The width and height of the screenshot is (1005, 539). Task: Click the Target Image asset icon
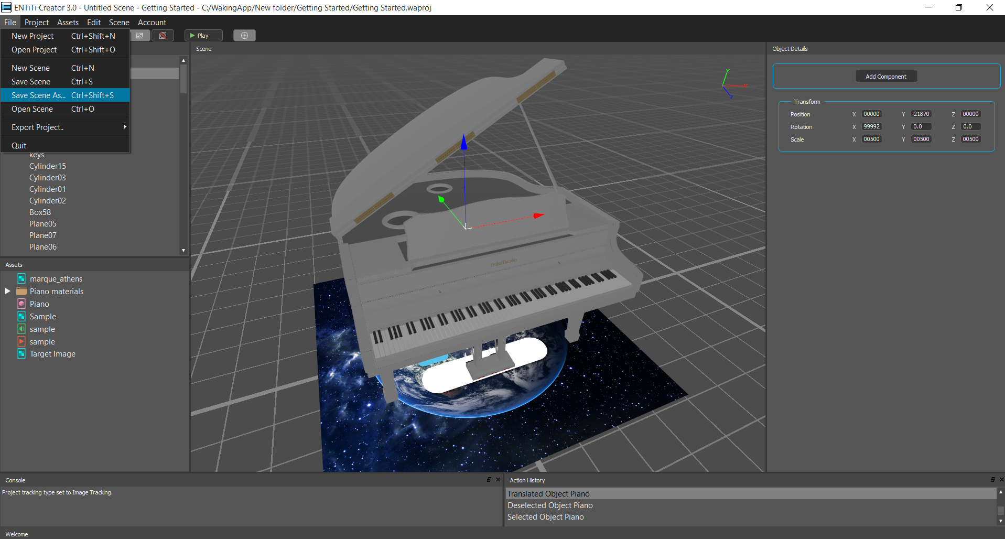coord(21,354)
